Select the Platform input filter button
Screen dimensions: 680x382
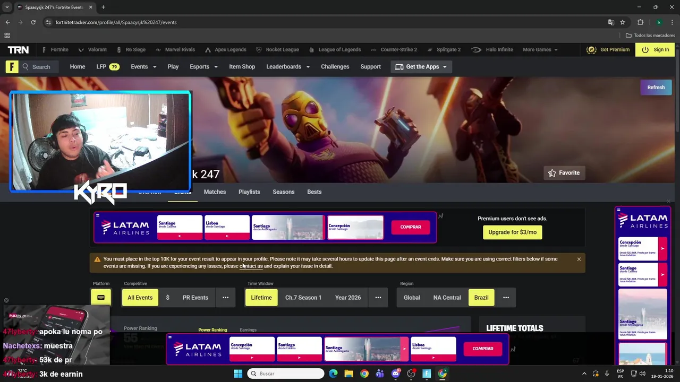[101, 298]
